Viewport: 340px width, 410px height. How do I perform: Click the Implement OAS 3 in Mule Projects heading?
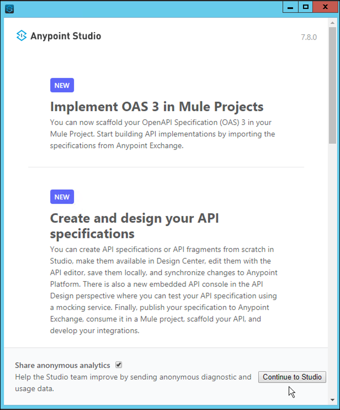(156, 107)
